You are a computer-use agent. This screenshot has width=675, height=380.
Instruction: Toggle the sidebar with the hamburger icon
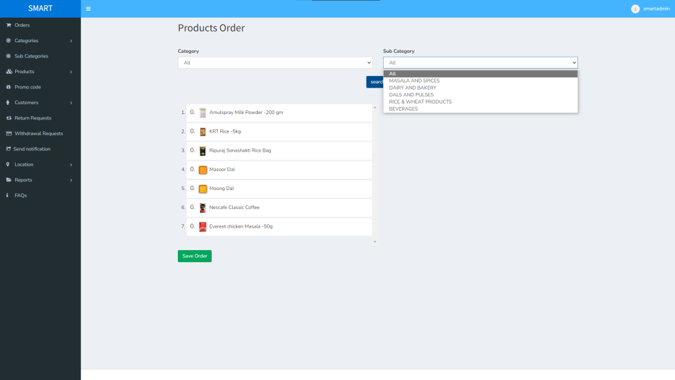tap(88, 9)
